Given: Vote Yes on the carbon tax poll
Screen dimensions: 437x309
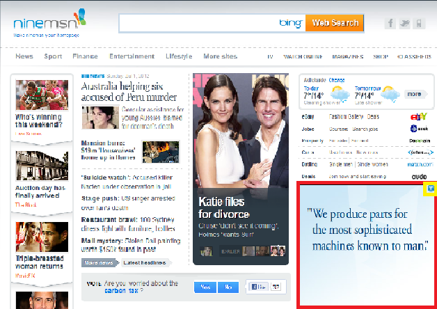Looking at the screenshot, I should click(x=205, y=287).
